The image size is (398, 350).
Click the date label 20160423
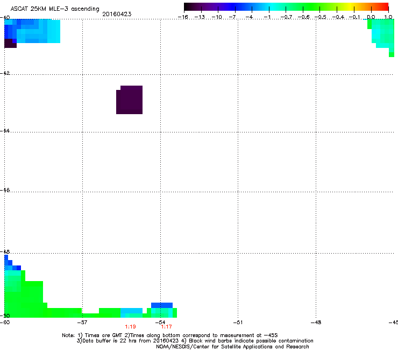(117, 14)
